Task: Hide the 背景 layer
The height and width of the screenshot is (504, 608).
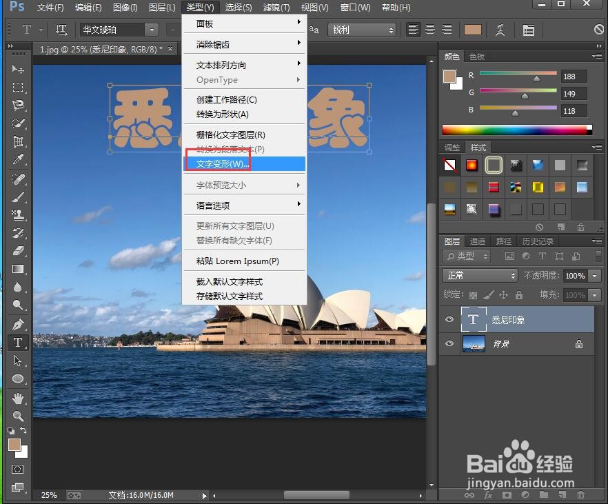Action: coord(449,343)
